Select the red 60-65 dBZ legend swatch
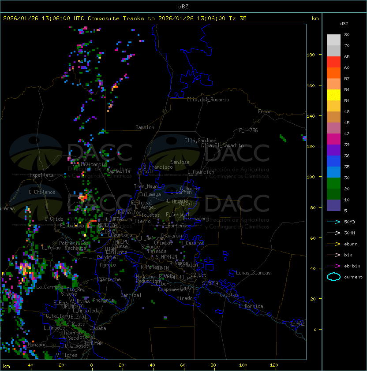 (x=333, y=62)
